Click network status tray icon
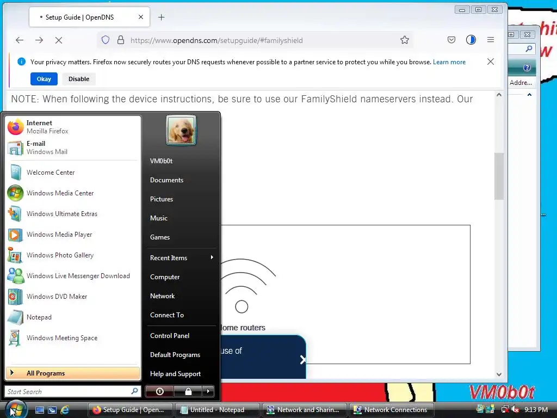This screenshot has height=418, width=557. point(505,409)
